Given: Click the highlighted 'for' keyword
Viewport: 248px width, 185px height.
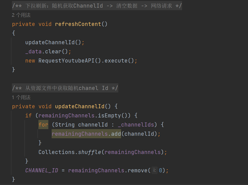Looking at the screenshot, I should 43,125.
